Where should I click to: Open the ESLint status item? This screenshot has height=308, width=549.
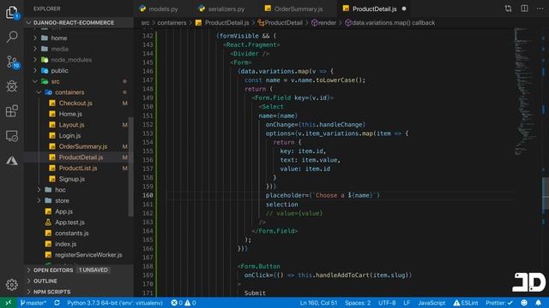tap(466, 303)
